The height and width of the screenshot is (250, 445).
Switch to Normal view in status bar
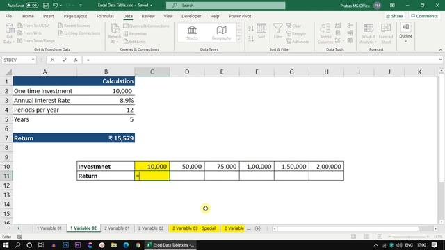354,236
